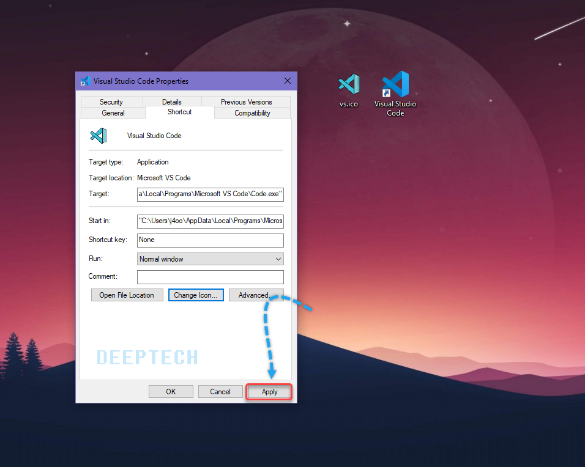Open the Compatibility tab
Screen dimensions: 585x467
click(252, 113)
